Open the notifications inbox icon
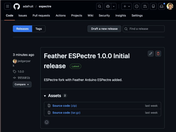 pyautogui.click(x=161, y=6)
